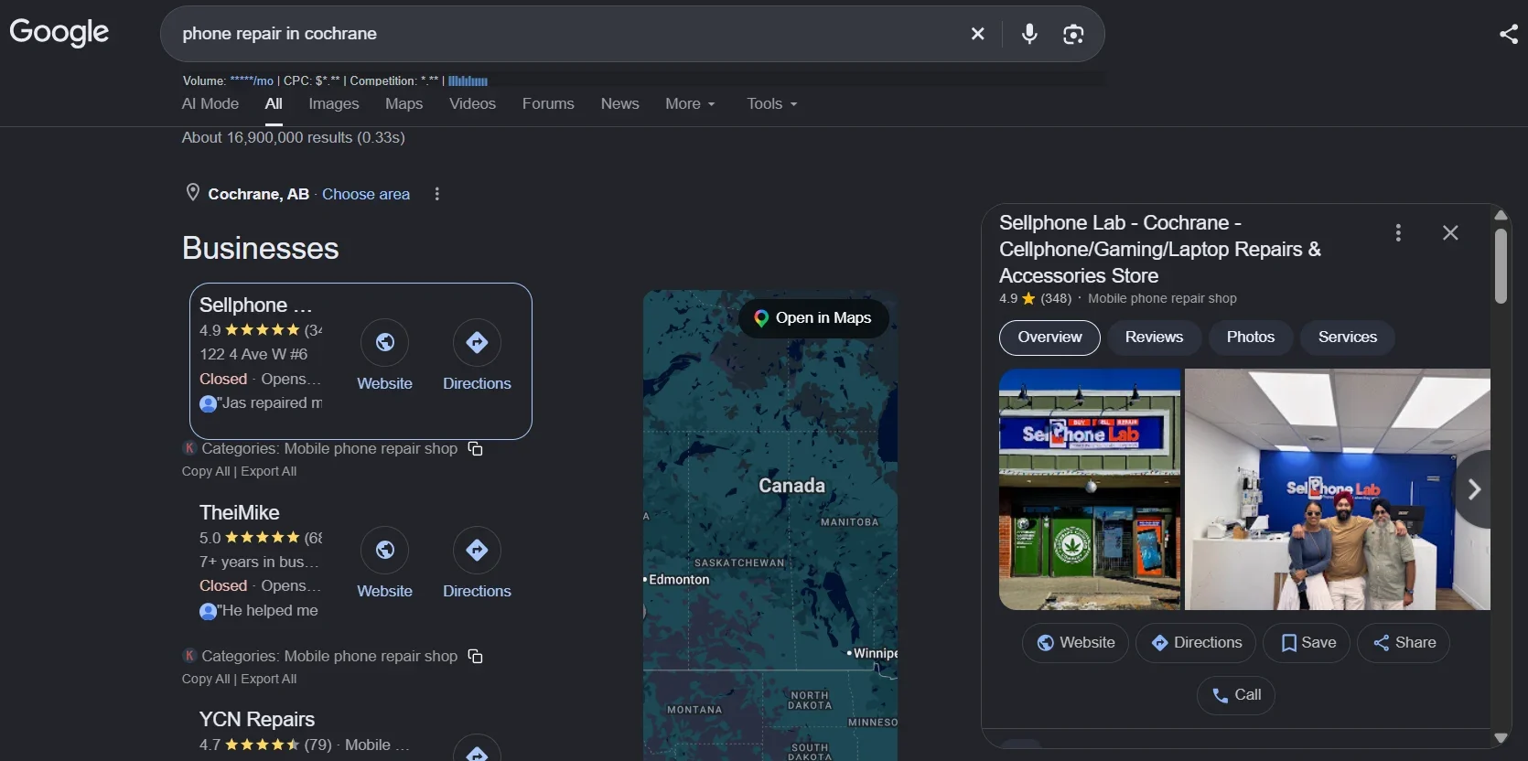Open TheiMike's Website globe icon
This screenshot has height=761, width=1528.
tap(385, 550)
